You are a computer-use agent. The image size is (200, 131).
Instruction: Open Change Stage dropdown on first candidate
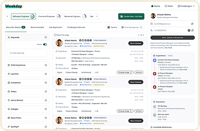click(x=125, y=72)
